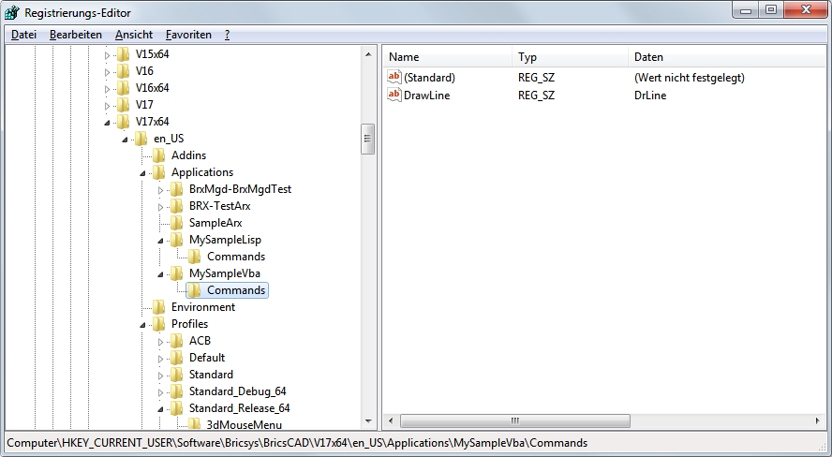
Task: Click the DrawLine string value icon
Action: [x=394, y=96]
